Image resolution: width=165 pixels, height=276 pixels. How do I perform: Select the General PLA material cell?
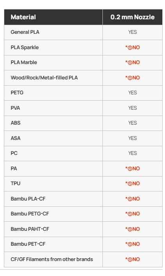pyautogui.click(x=53, y=32)
